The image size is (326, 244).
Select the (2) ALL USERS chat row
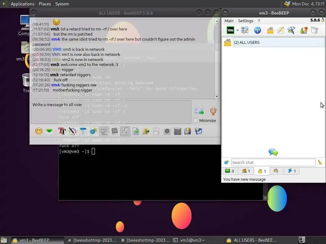pos(274,42)
